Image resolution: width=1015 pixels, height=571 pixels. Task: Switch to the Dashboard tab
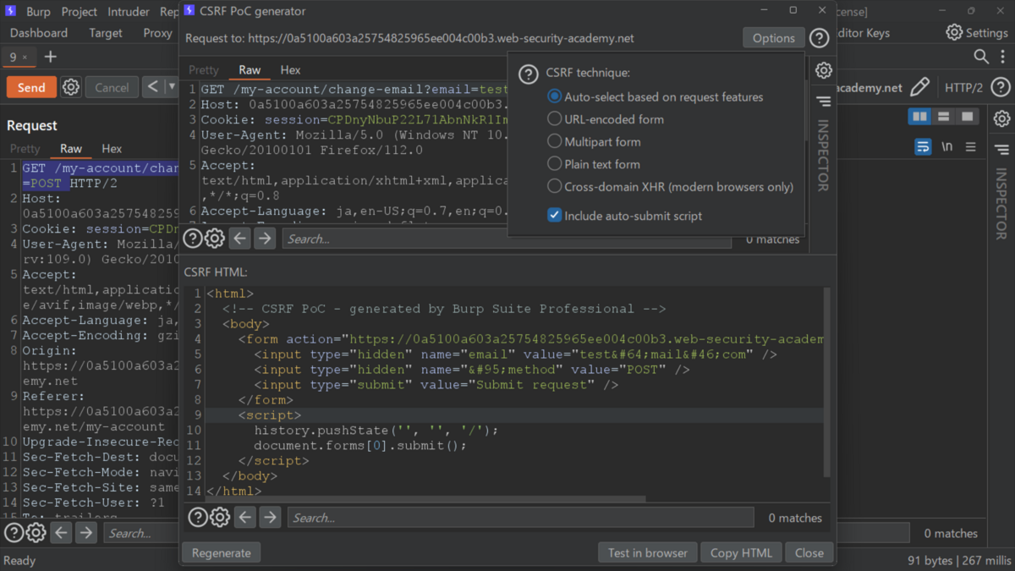39,33
